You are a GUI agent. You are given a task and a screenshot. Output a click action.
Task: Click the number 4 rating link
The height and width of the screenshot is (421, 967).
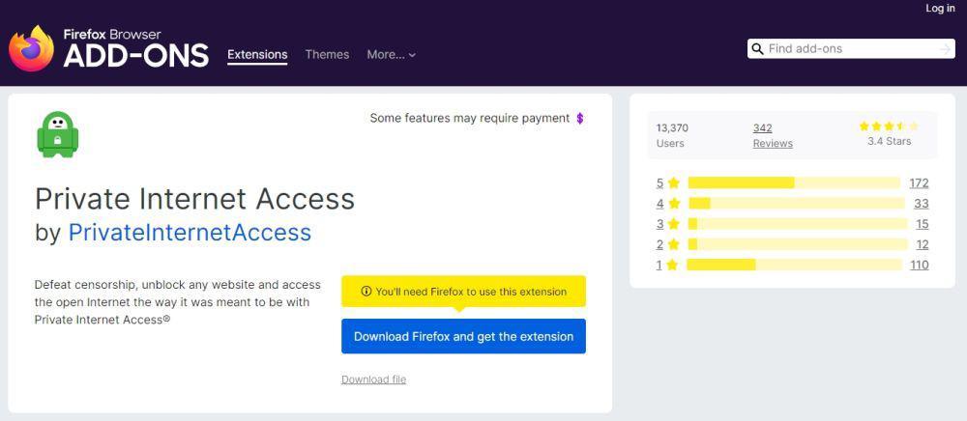pyautogui.click(x=659, y=203)
